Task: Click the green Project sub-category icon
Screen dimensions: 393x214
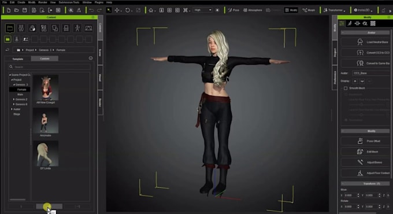Action: point(8,39)
